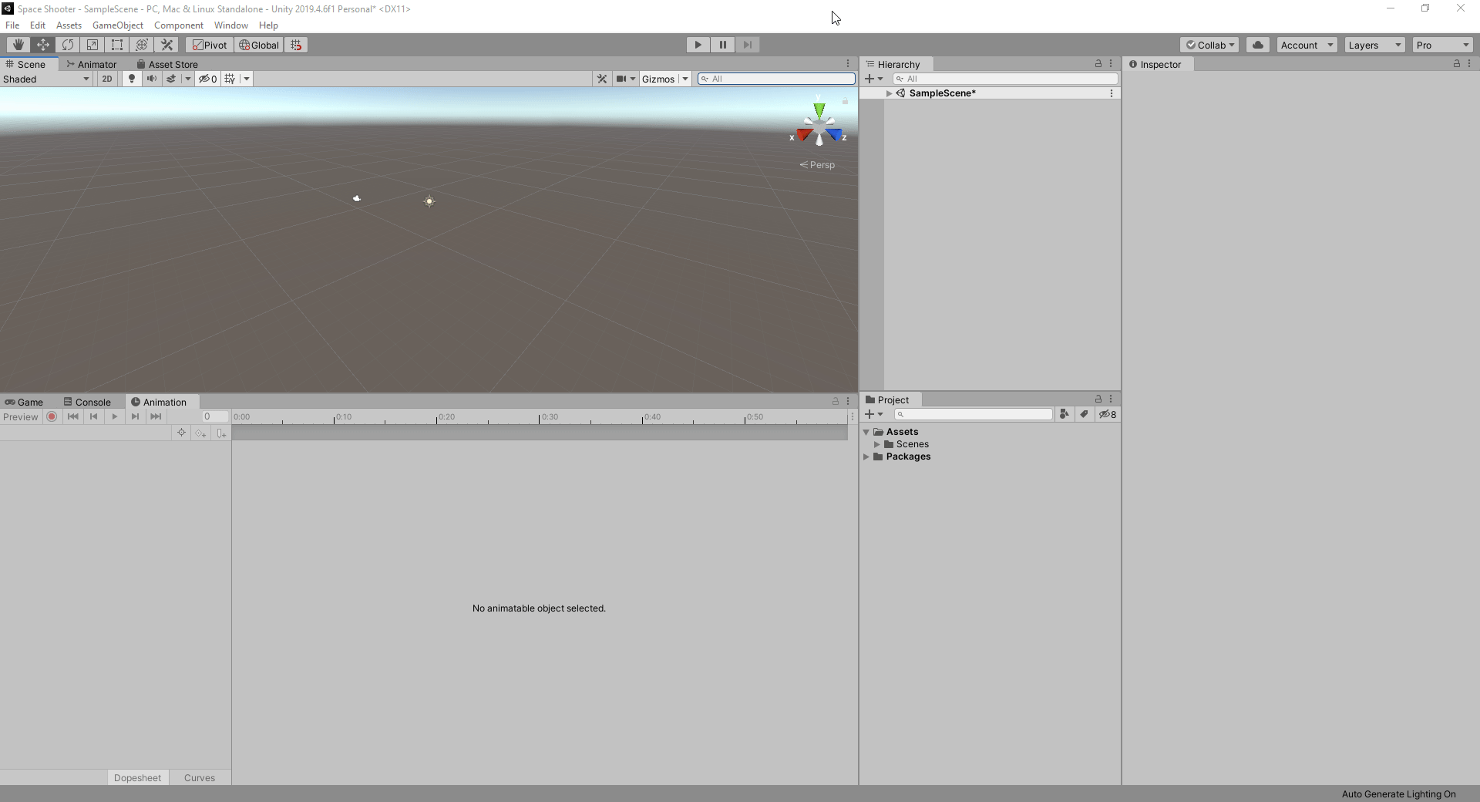This screenshot has height=802, width=1480.
Task: Open the File menu
Action: (12, 25)
